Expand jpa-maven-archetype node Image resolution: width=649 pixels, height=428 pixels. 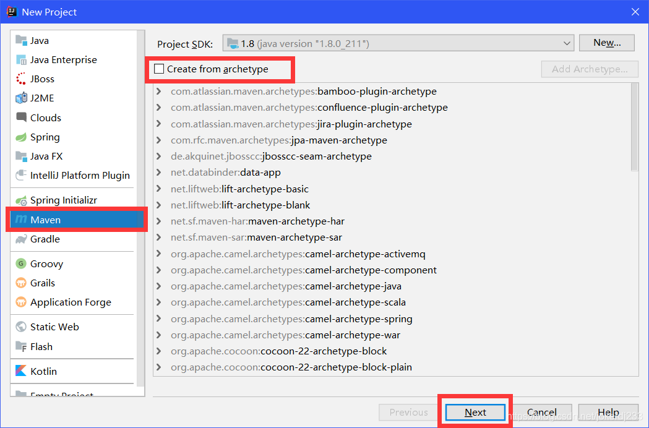(159, 140)
